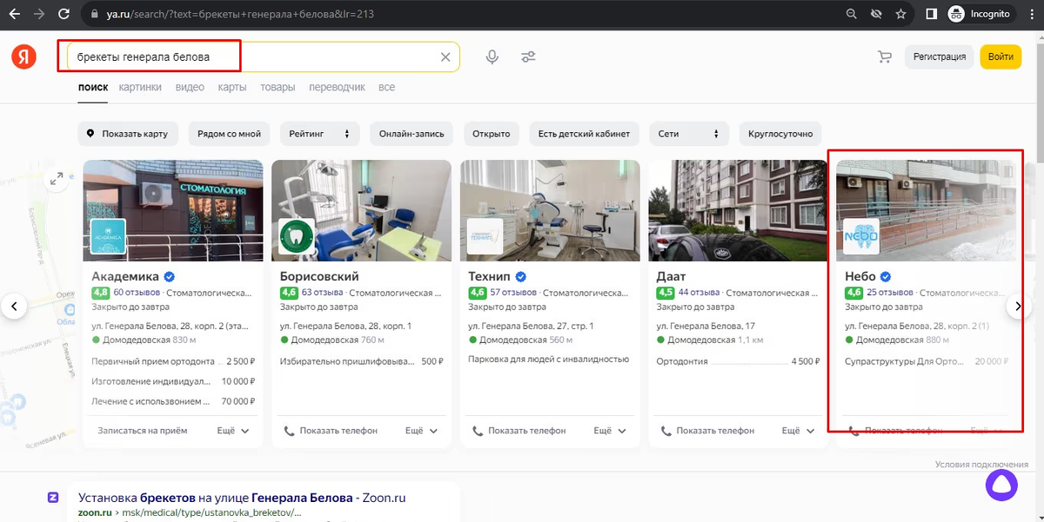Click Условия подключения link
1044x522 pixels.
(x=981, y=465)
